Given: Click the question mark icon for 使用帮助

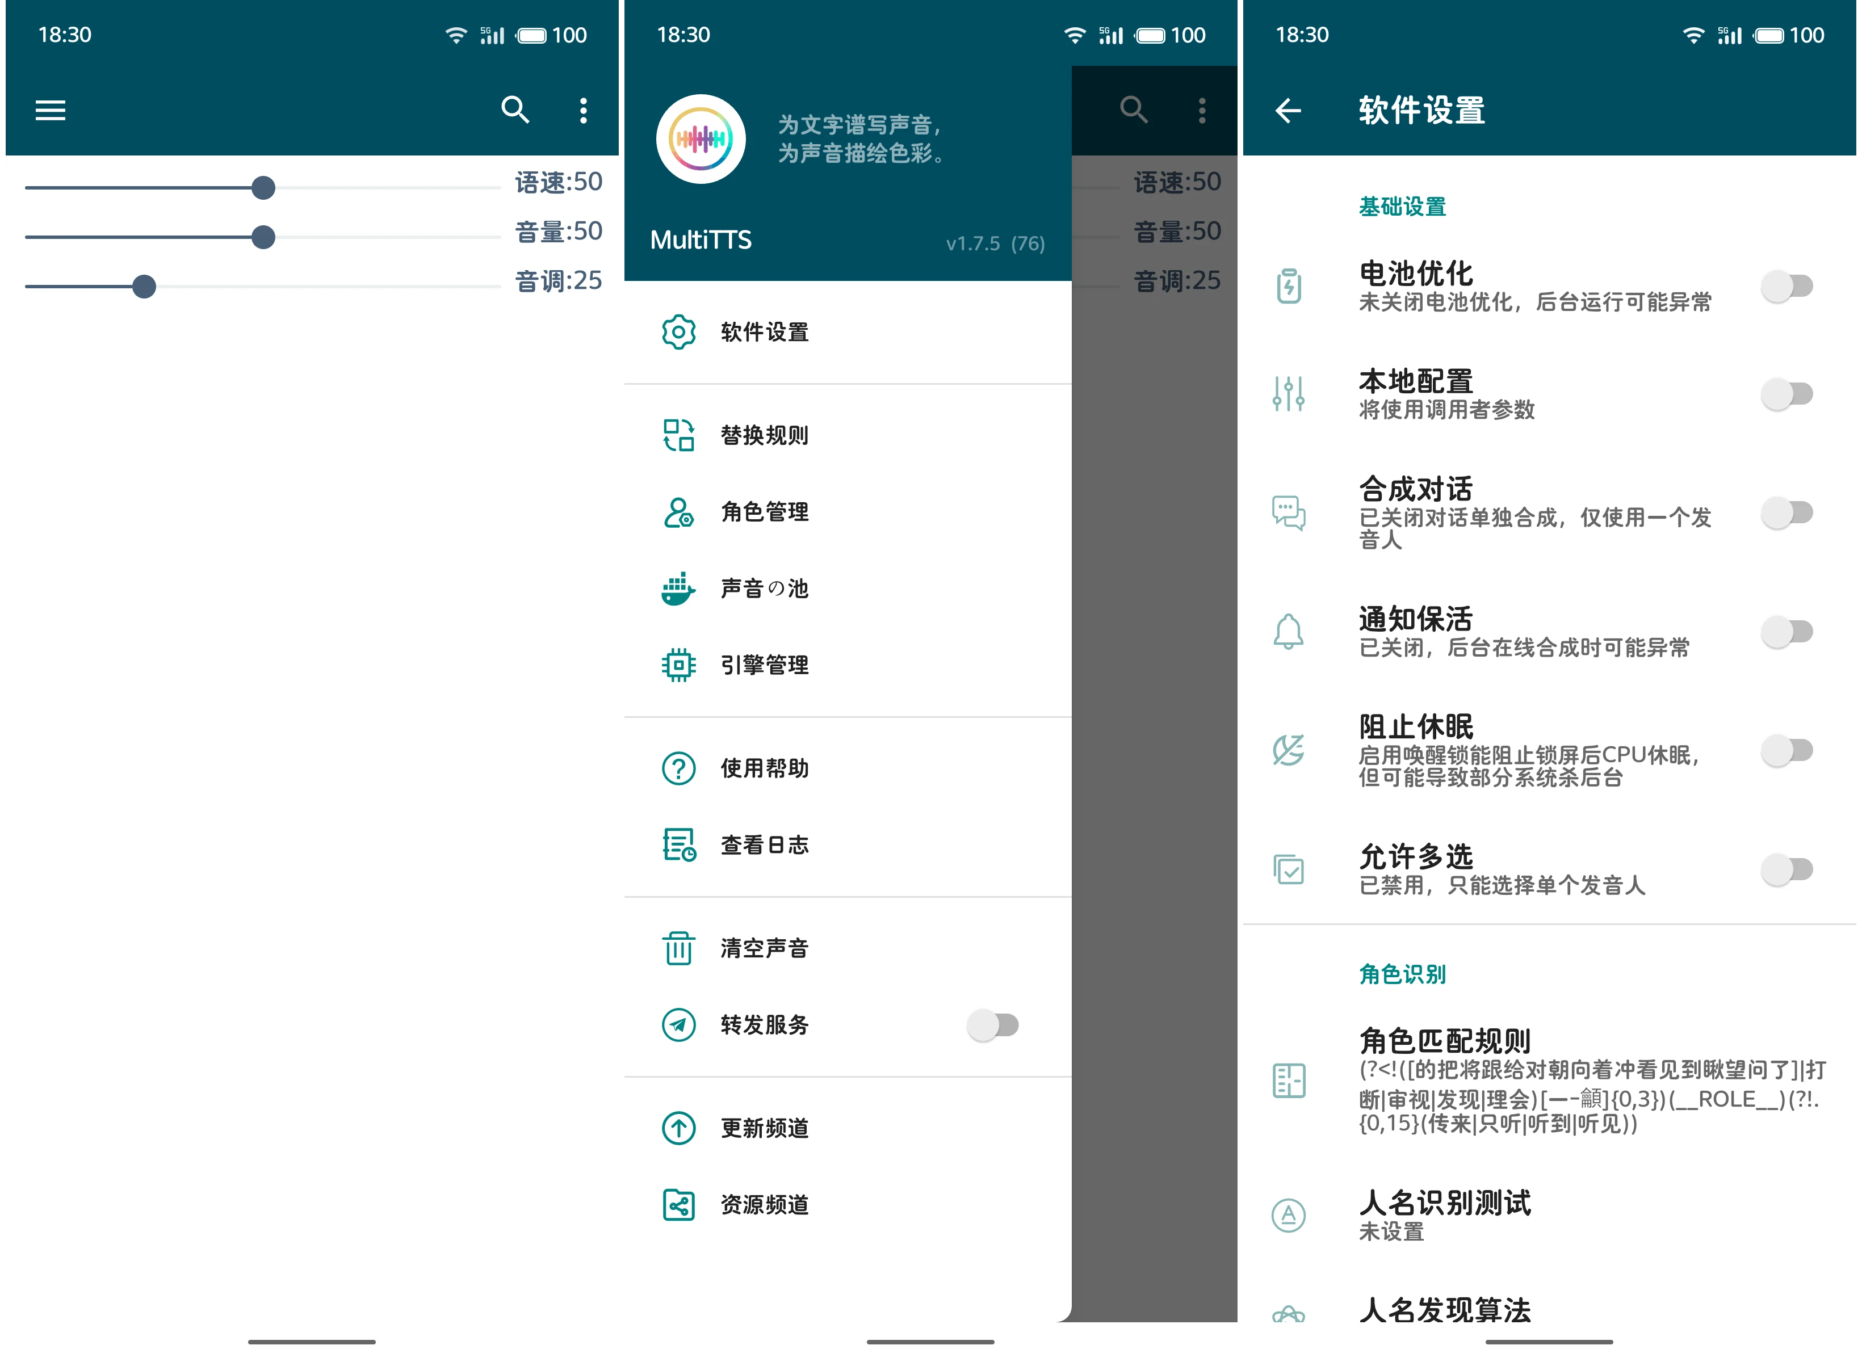Looking at the screenshot, I should pyautogui.click(x=679, y=768).
